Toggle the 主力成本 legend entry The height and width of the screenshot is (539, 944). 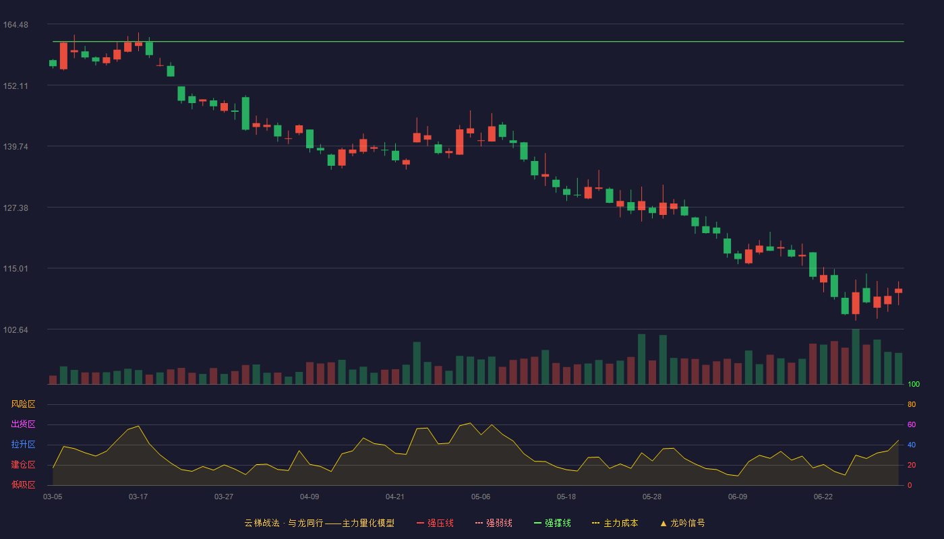click(x=615, y=523)
